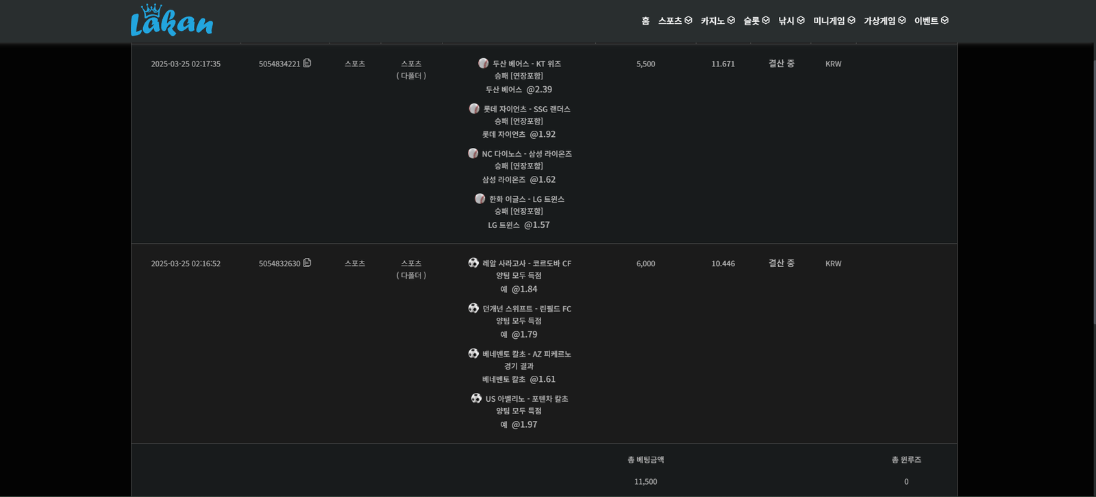Click baseball icon for 한화 이글스 - LG 트윈스
The height and width of the screenshot is (497, 1096).
(x=480, y=199)
